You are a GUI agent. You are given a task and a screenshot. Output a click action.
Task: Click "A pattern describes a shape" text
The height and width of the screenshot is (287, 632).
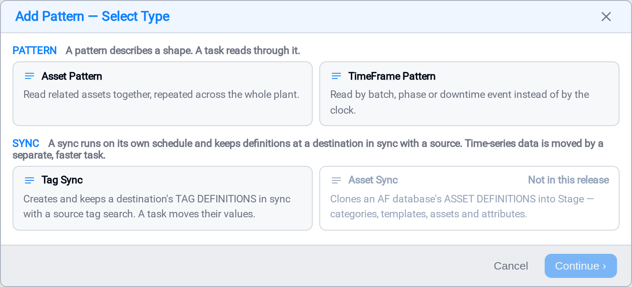pos(183,51)
